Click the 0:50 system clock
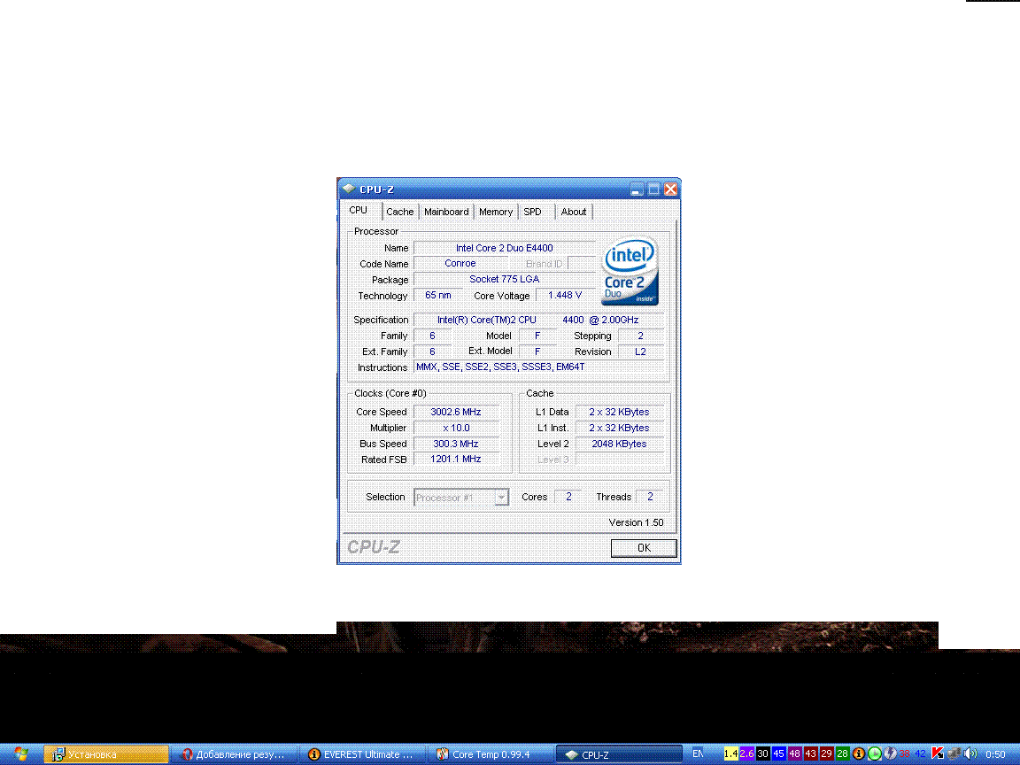This screenshot has height=765, width=1020. click(x=996, y=754)
